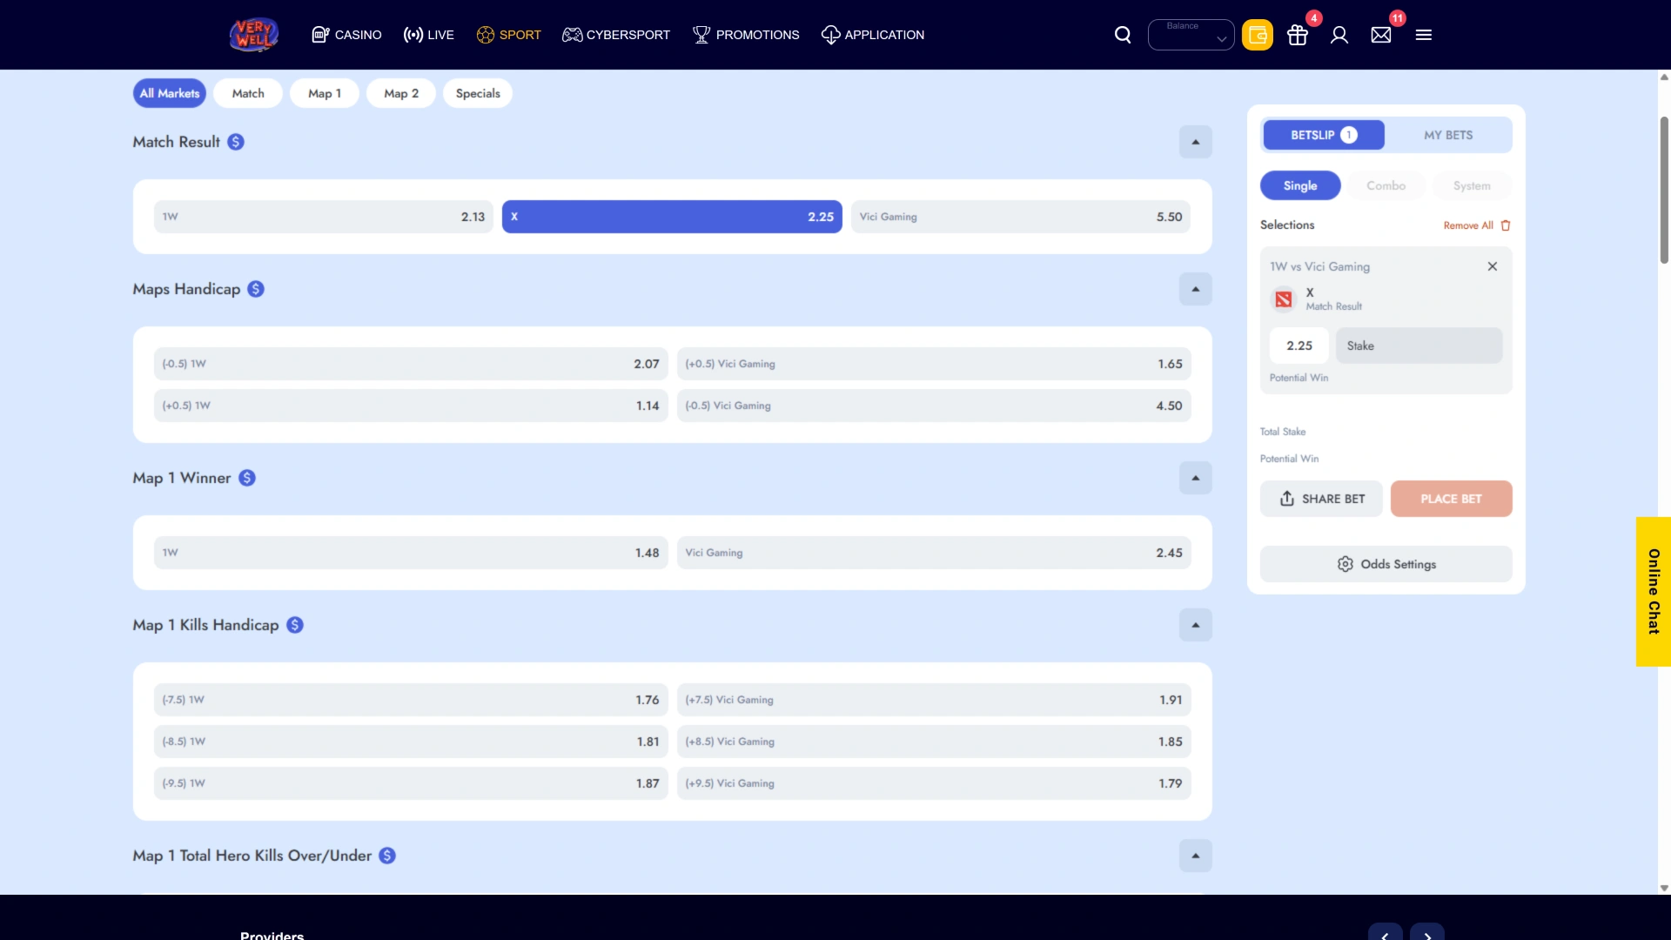Click the next providers arrow

pos(1427,934)
